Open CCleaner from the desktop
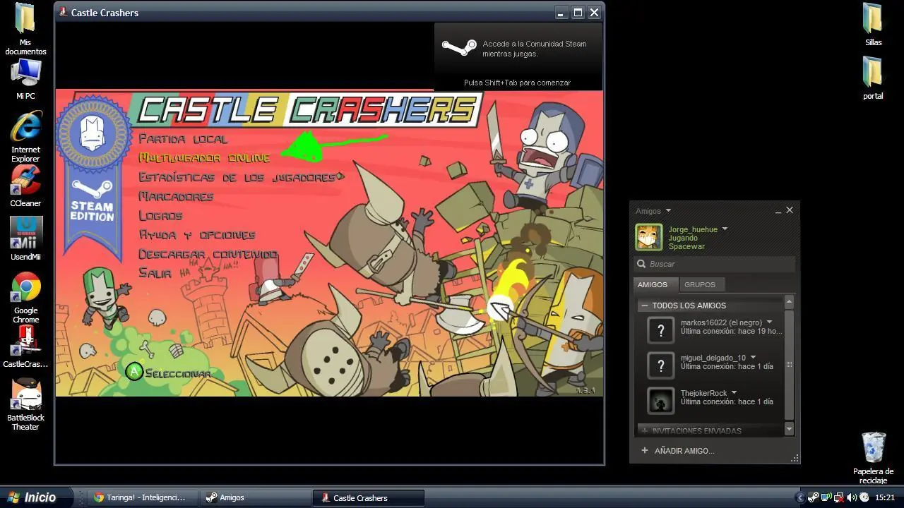 pyautogui.click(x=25, y=182)
